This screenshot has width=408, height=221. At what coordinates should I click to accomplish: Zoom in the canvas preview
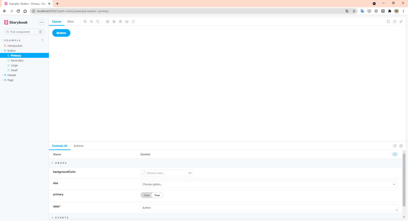[x=85, y=21]
